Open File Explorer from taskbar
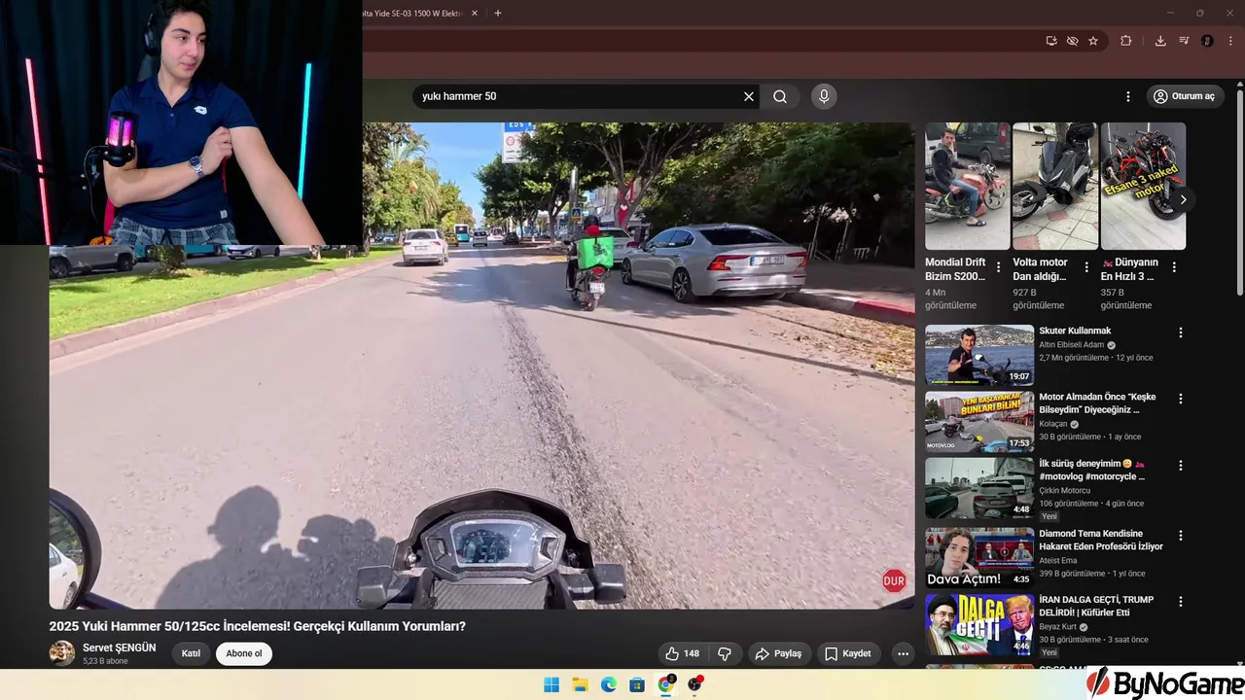Screen dimensions: 1245x700 pyautogui.click(x=580, y=684)
